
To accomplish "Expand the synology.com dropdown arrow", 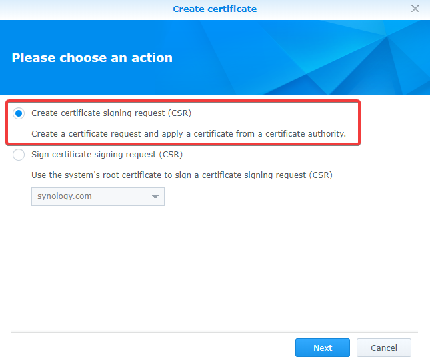I will point(155,196).
